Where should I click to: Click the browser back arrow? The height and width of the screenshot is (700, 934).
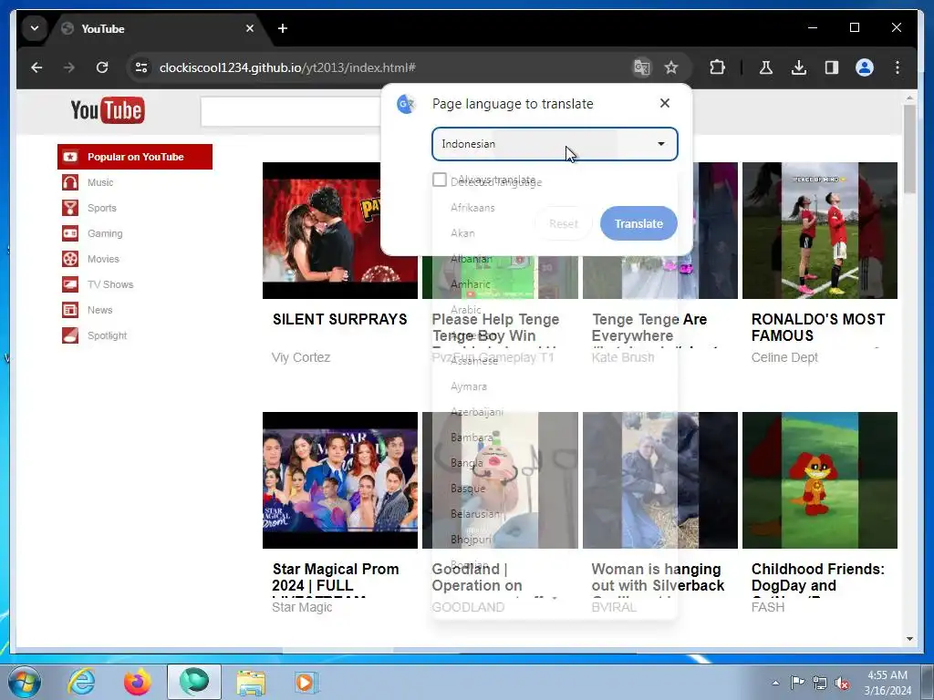click(x=36, y=67)
